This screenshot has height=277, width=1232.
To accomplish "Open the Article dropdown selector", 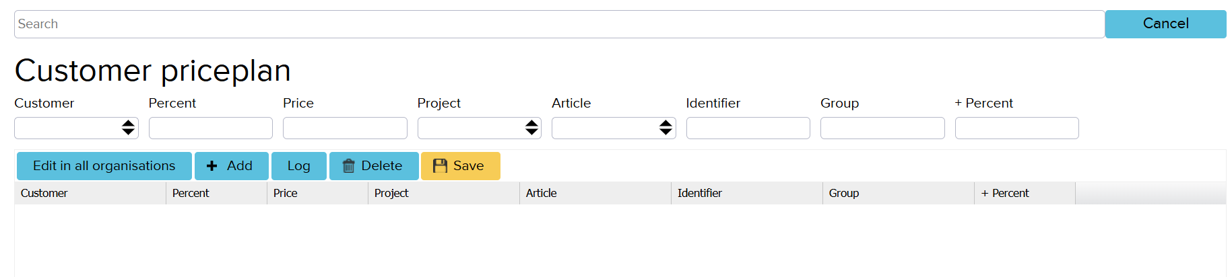I will pos(613,128).
